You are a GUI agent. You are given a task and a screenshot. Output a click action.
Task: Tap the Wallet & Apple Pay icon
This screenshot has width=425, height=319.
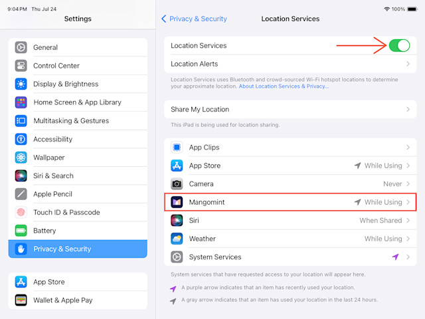pyautogui.click(x=21, y=300)
